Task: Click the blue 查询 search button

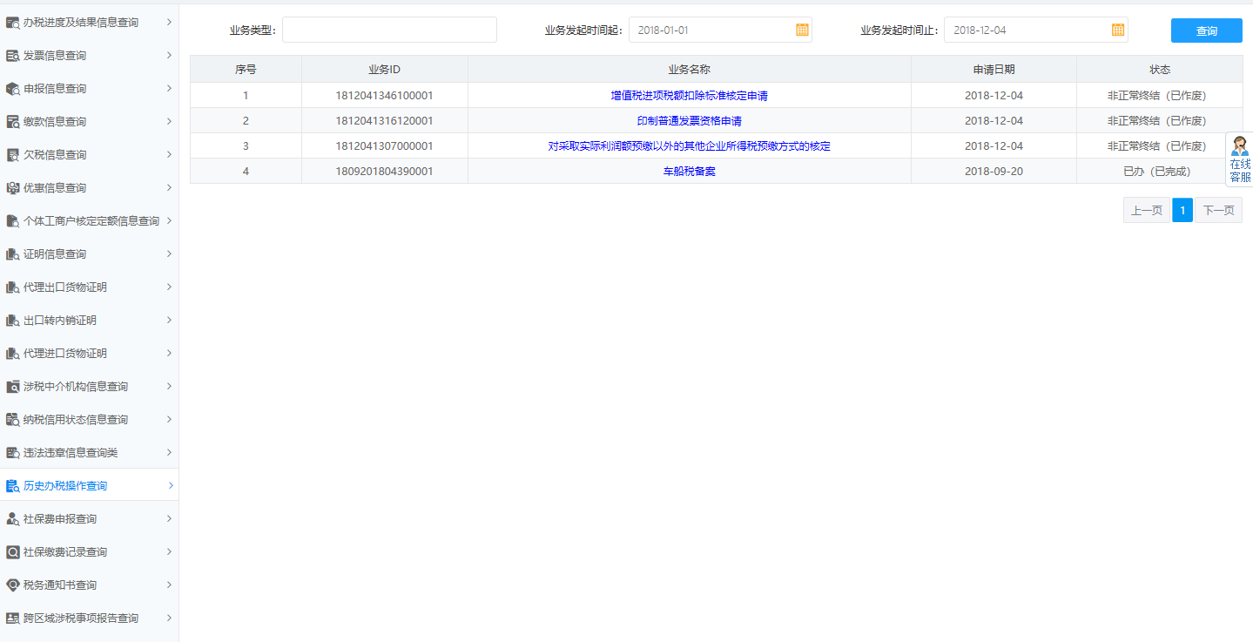Action: (x=1206, y=29)
